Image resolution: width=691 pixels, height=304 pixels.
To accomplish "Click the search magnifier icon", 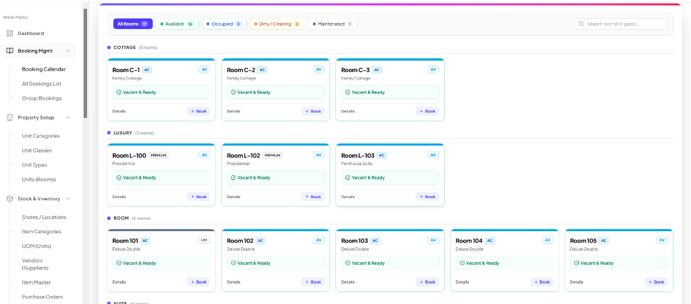I will tap(581, 24).
